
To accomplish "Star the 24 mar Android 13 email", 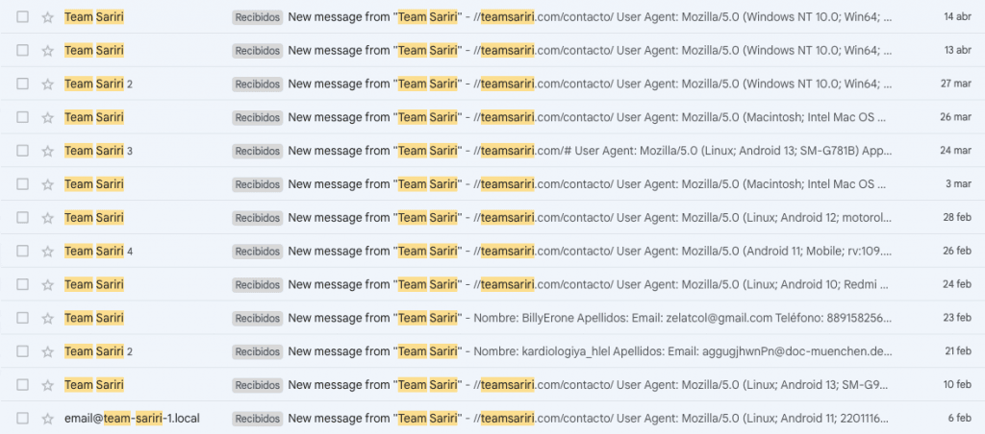I will (x=47, y=151).
